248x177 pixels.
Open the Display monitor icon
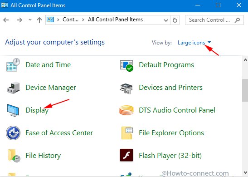point(13,110)
